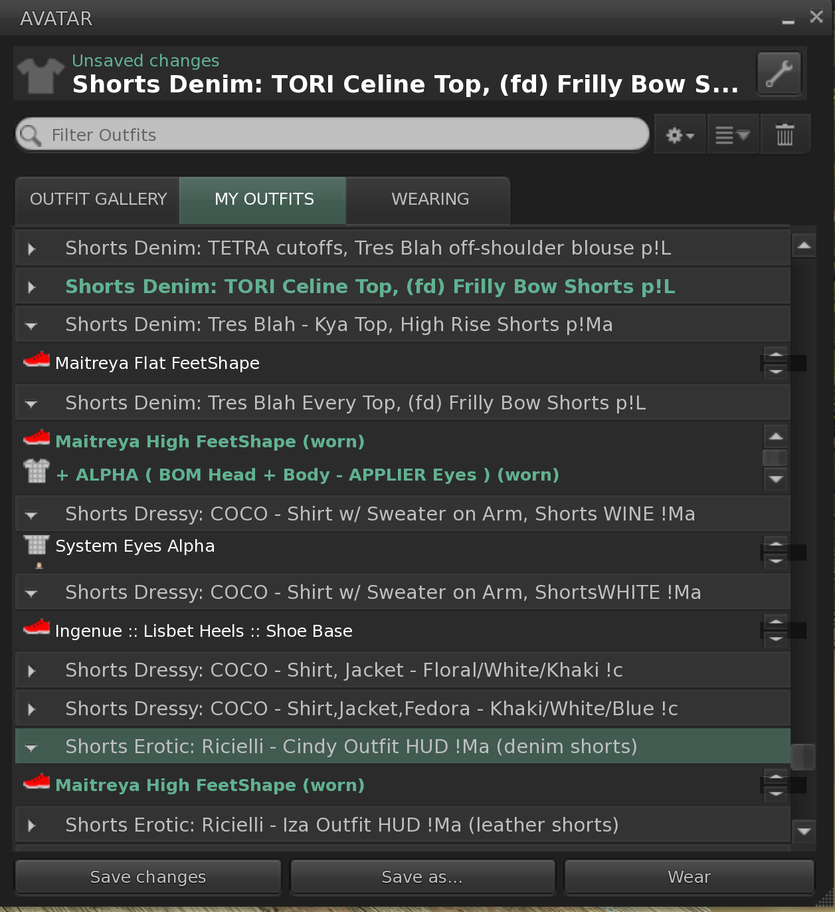
Task: Focus the Filter Outfits search field
Action: click(x=332, y=135)
